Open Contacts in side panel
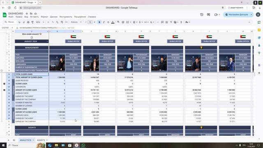This screenshot has height=148, width=263. [x=259, y=45]
